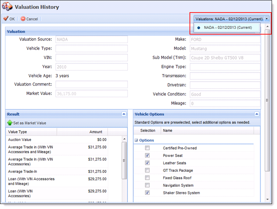Click the Cancel button
Image resolution: width=277 pixels, height=209 pixels.
29,19
